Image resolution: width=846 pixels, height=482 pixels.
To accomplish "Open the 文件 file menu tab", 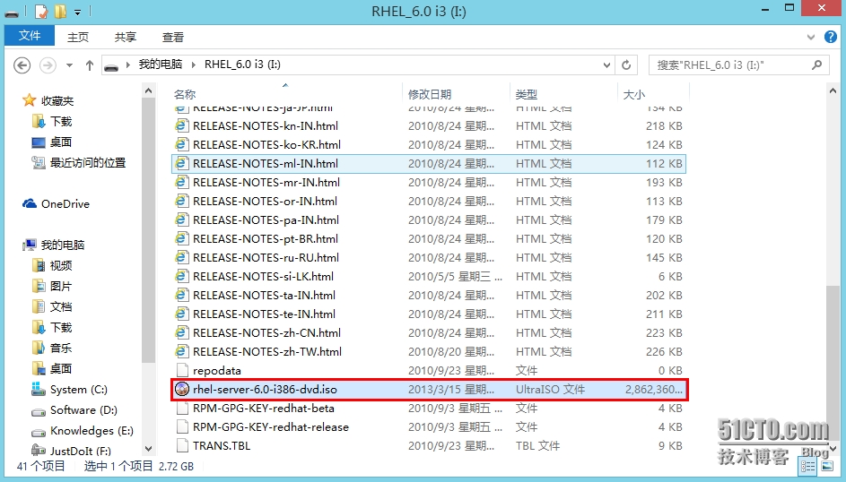I will click(x=30, y=36).
